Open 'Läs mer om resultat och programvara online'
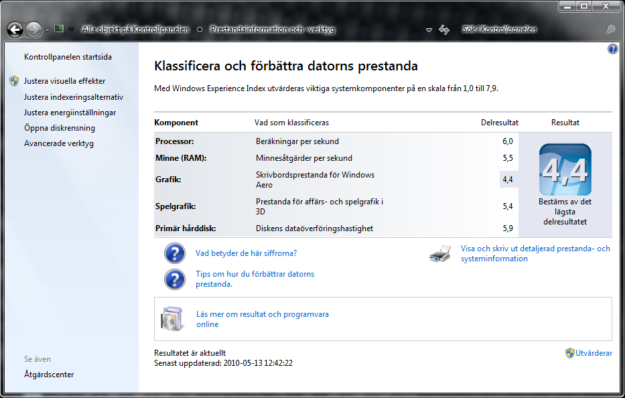625x398 pixels. [x=263, y=319]
